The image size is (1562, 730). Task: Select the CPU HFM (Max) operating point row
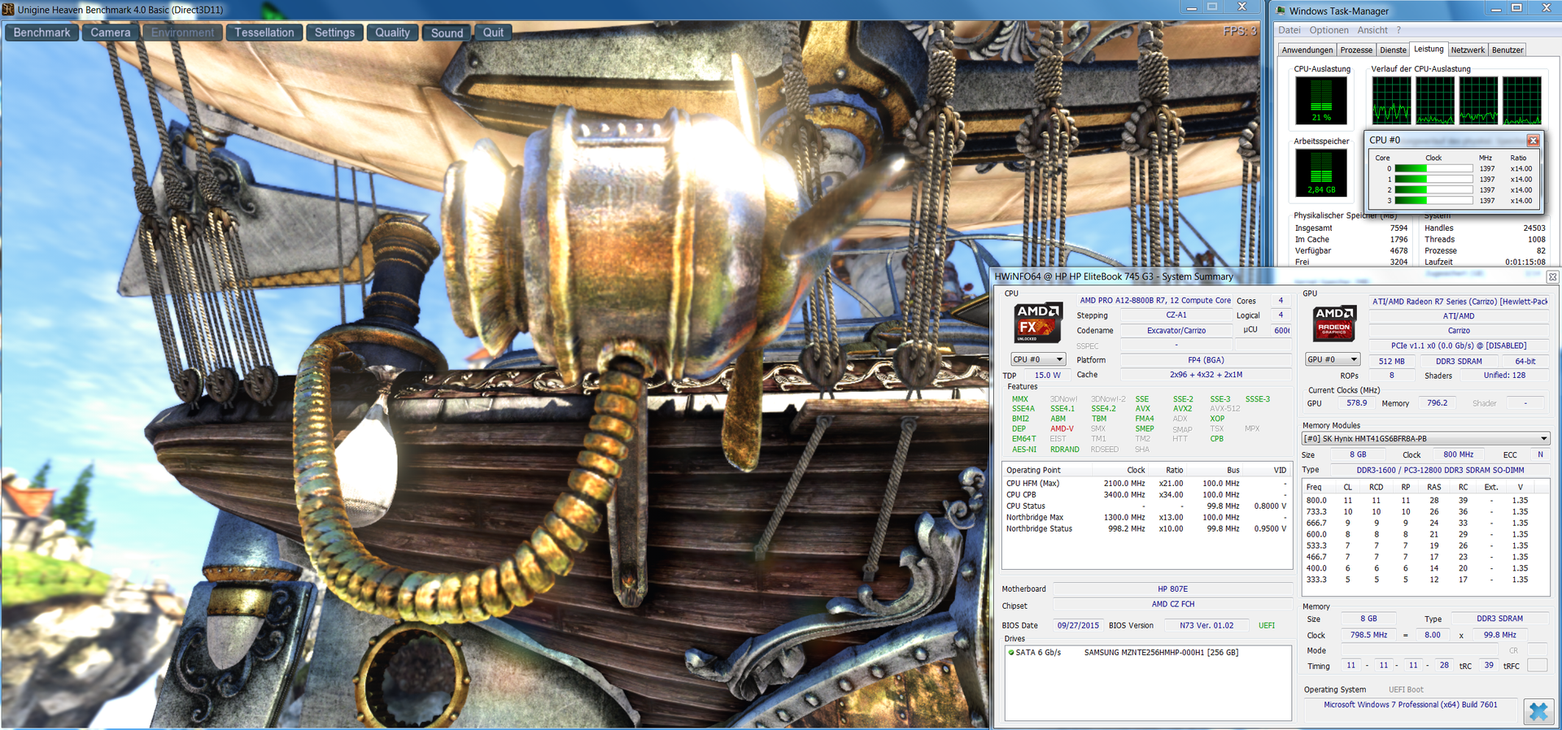tap(1146, 484)
